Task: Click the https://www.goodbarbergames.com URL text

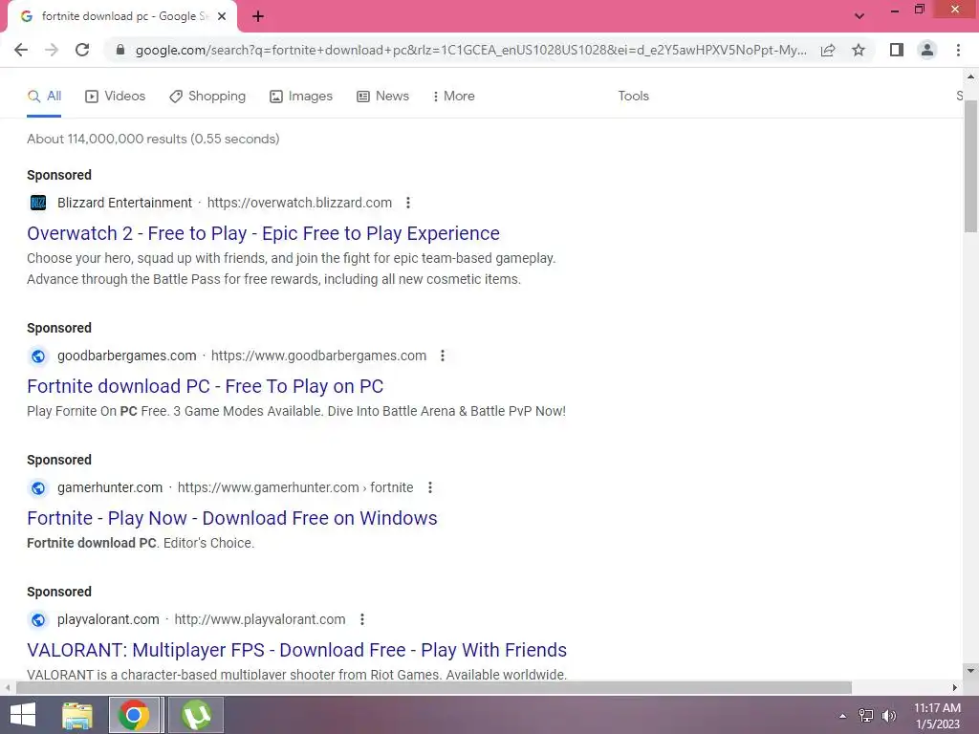Action: point(318,356)
